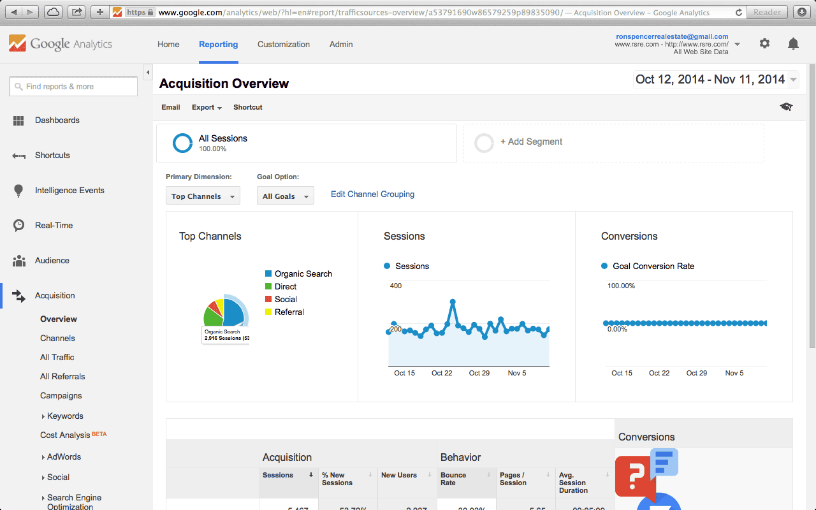
Task: Click the Real-Time clock icon
Action: 18,226
